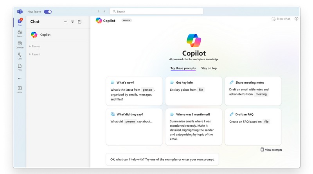Open View prompts

pos(271,150)
